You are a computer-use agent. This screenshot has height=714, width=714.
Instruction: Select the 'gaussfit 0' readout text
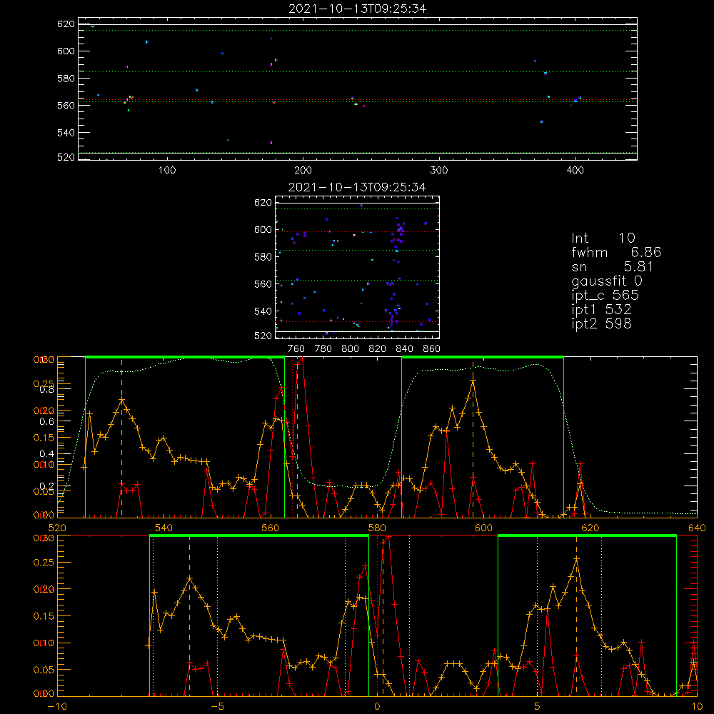(607, 281)
